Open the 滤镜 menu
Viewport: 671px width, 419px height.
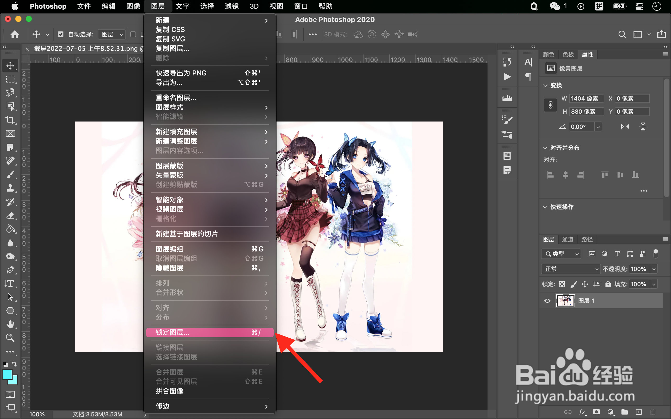click(x=231, y=6)
